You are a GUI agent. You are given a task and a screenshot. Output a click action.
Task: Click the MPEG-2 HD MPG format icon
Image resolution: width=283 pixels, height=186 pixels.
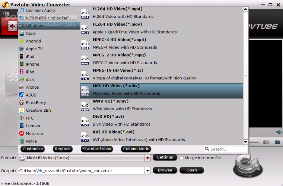[x=85, y=60]
